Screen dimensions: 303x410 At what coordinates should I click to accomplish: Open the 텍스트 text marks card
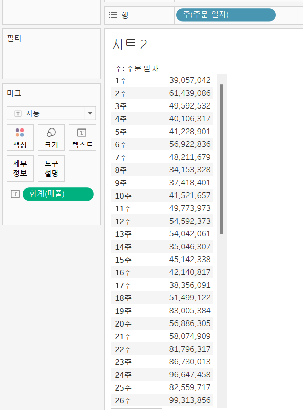[x=82, y=138]
